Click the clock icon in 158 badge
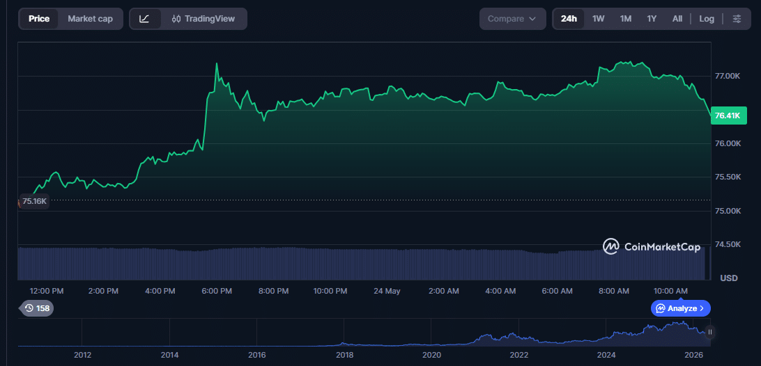 pyautogui.click(x=29, y=308)
